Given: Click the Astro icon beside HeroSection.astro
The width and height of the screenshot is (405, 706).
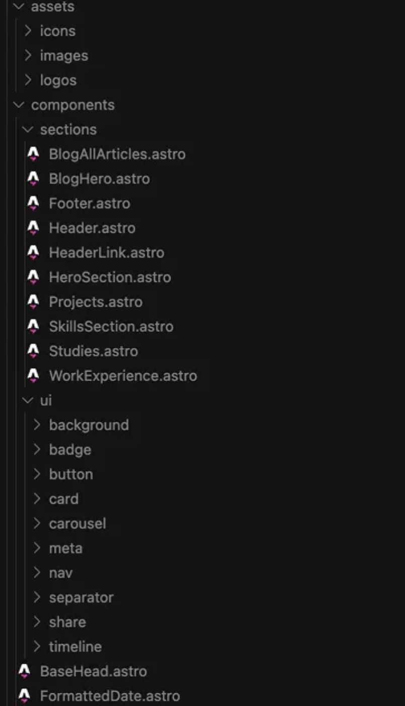Looking at the screenshot, I should coord(33,277).
